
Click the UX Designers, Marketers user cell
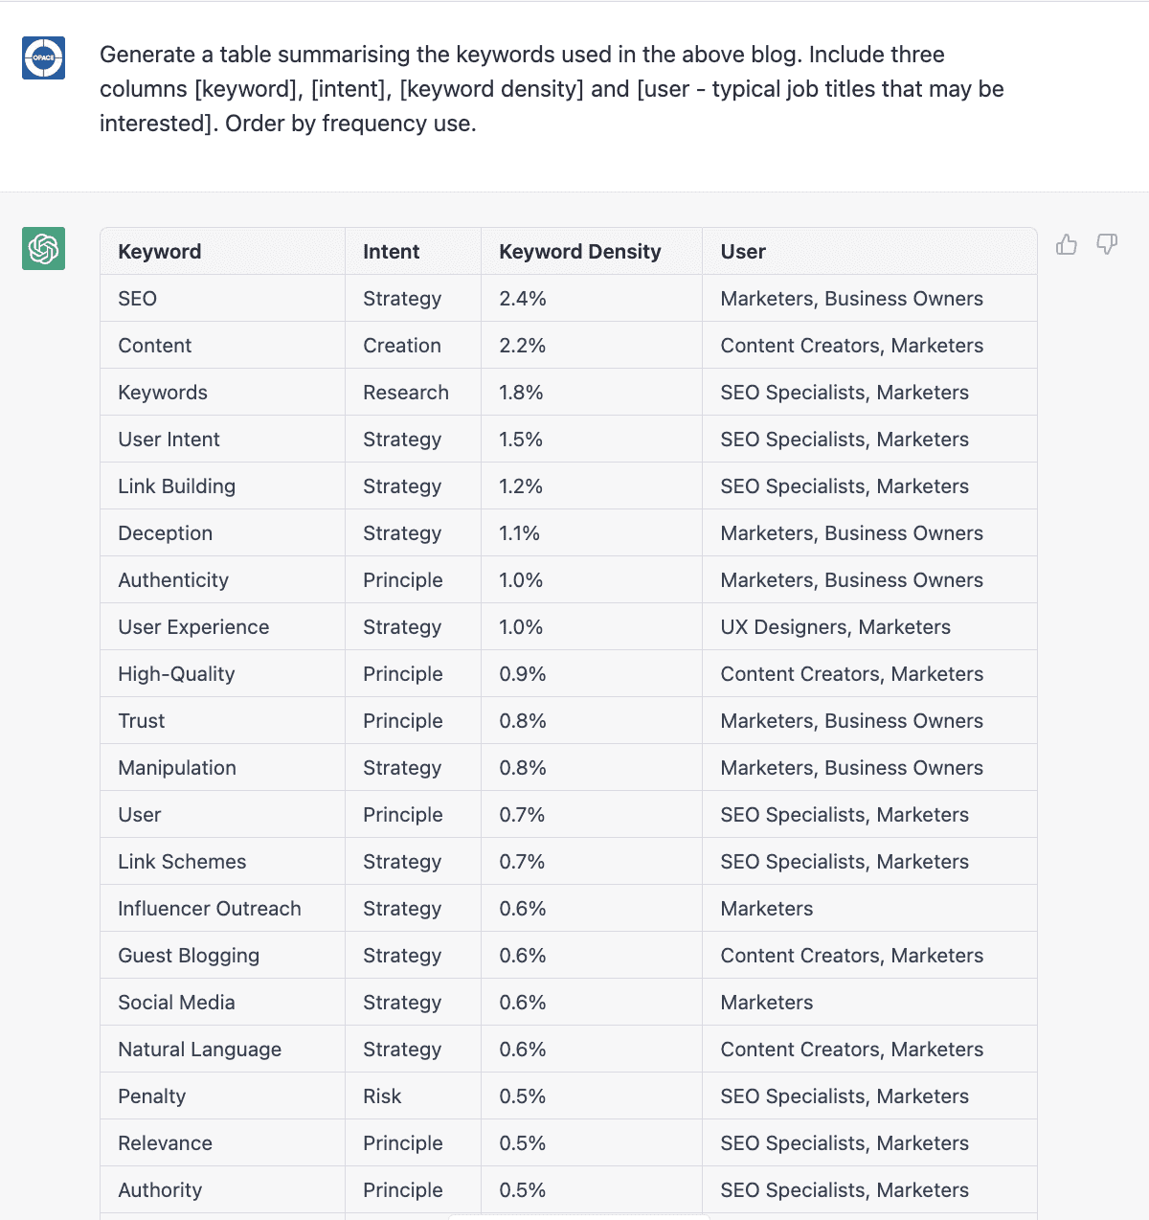835,626
